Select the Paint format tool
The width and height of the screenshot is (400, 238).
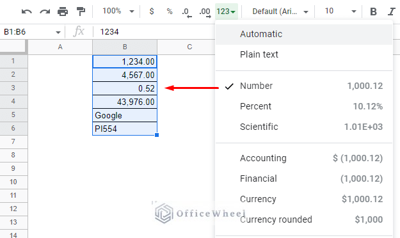81,12
